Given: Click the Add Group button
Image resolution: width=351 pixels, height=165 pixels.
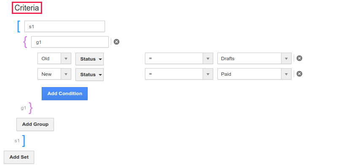Looking at the screenshot, I should (35, 124).
